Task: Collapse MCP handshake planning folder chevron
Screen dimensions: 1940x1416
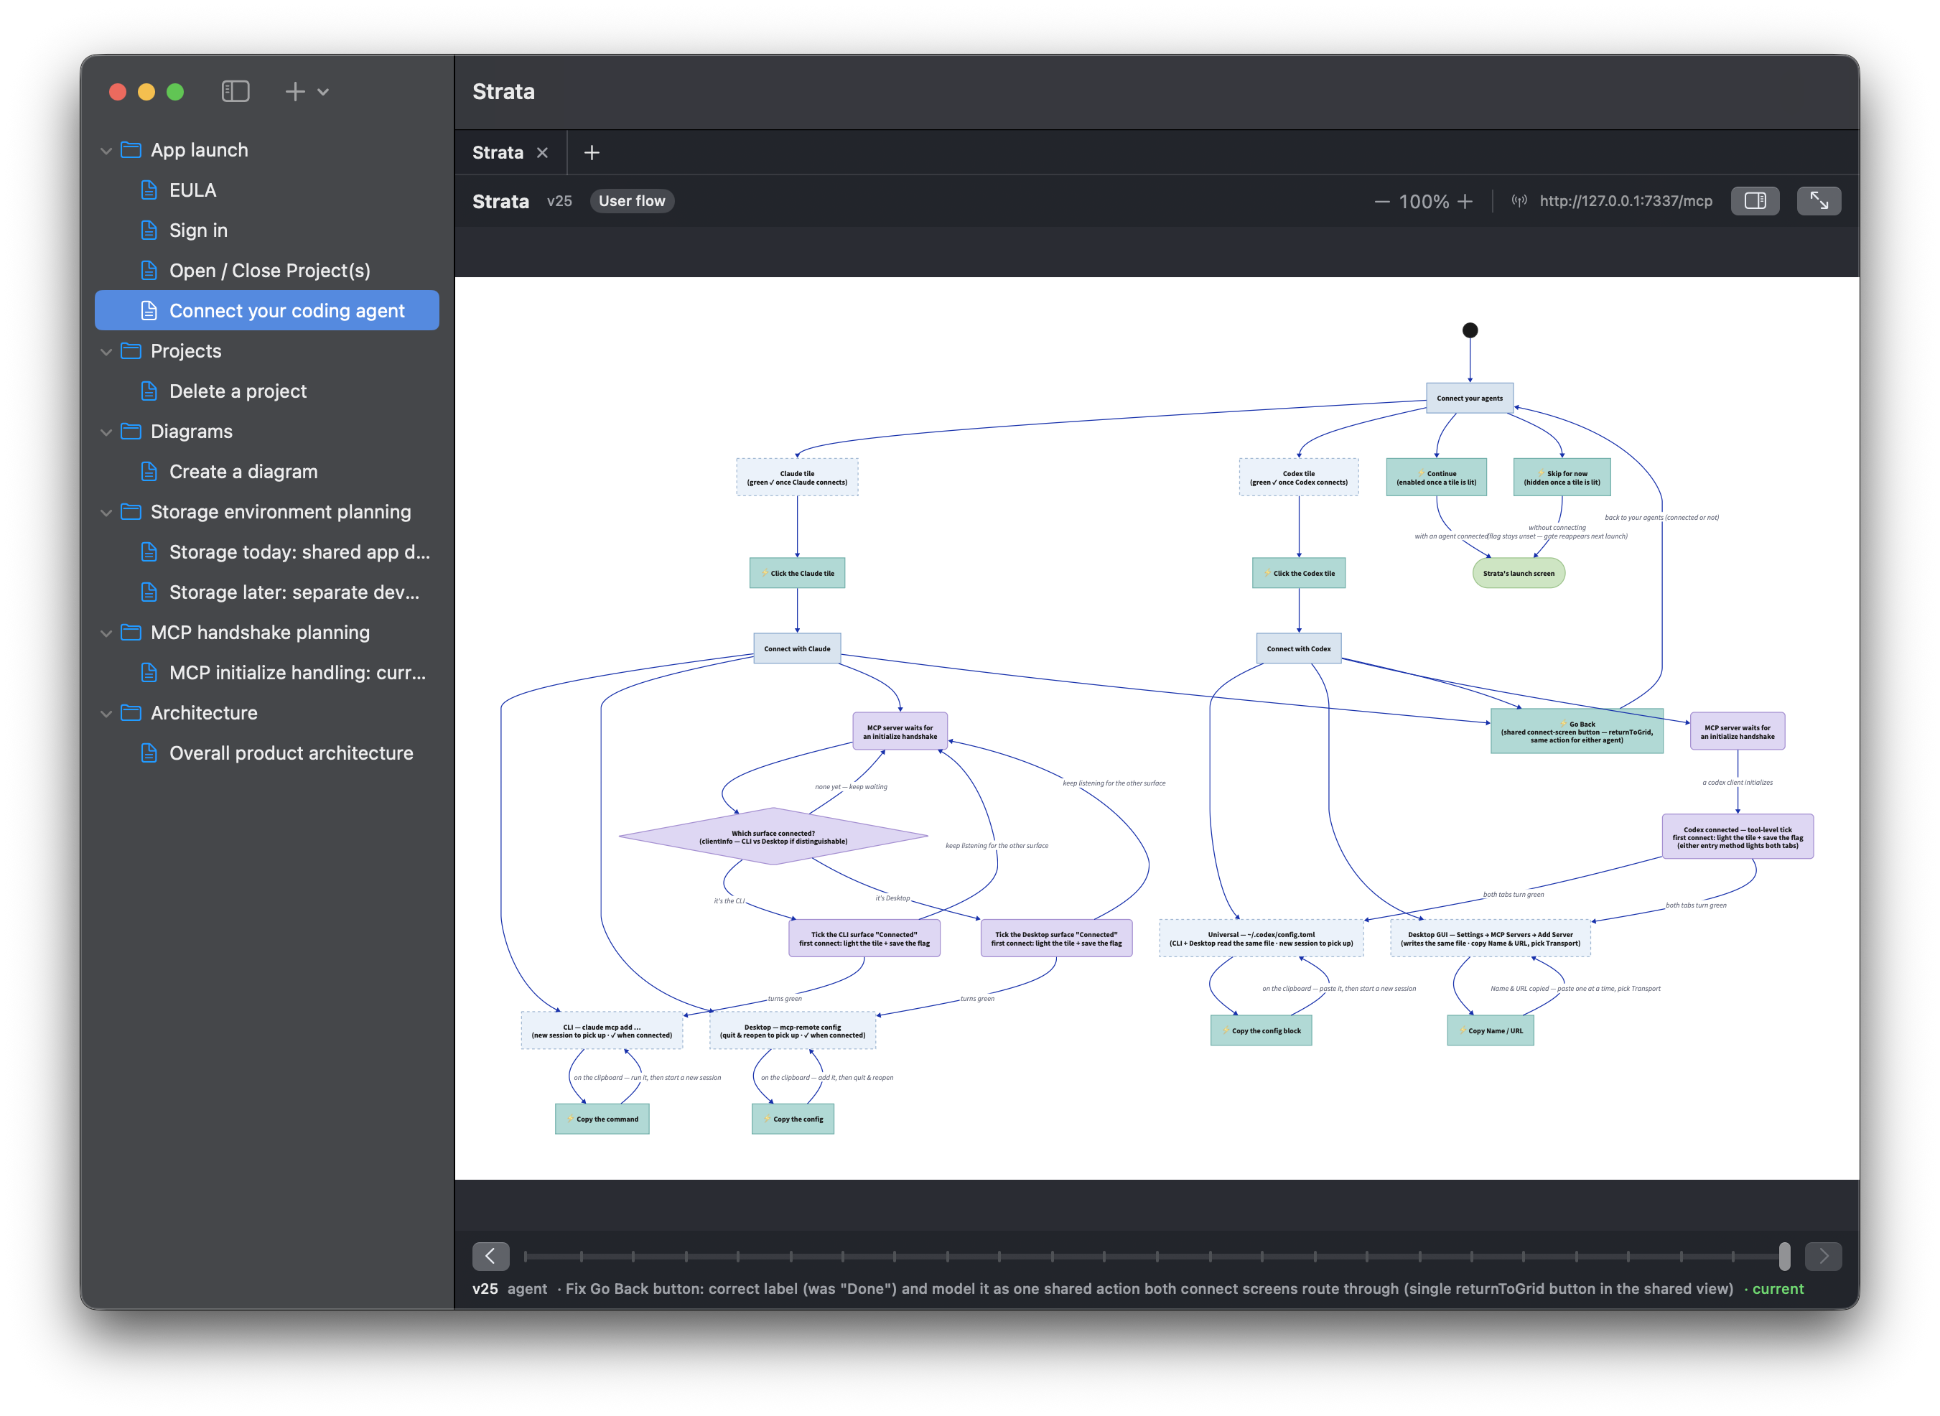Action: [x=106, y=633]
